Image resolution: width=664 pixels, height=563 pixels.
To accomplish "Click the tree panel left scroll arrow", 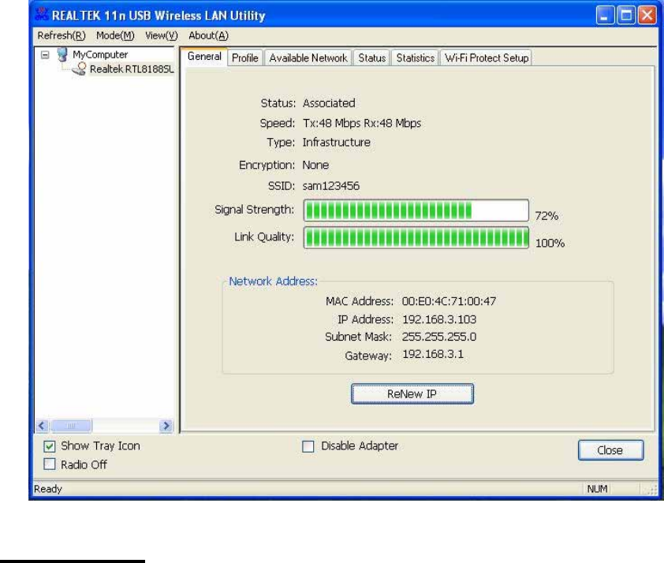I will (x=42, y=426).
